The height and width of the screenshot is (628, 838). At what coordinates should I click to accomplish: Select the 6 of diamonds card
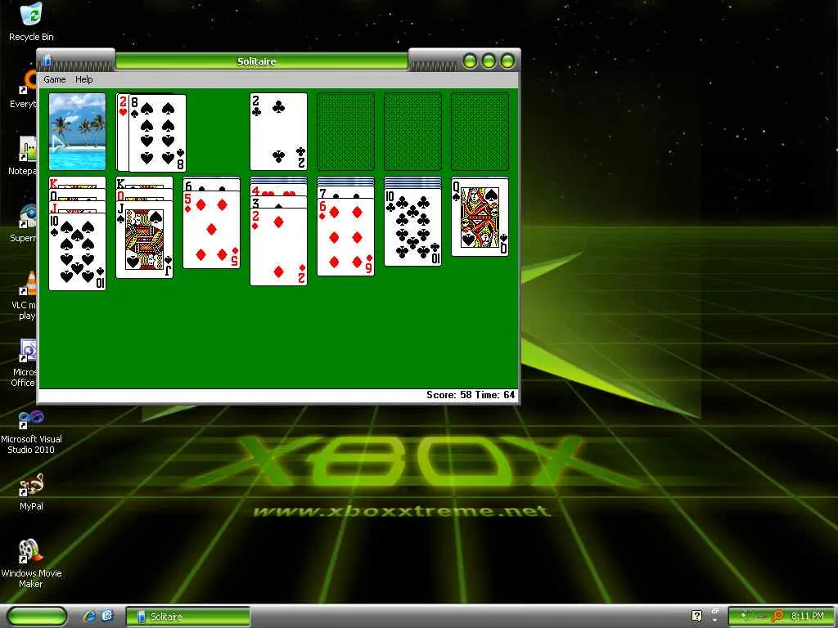click(x=346, y=237)
